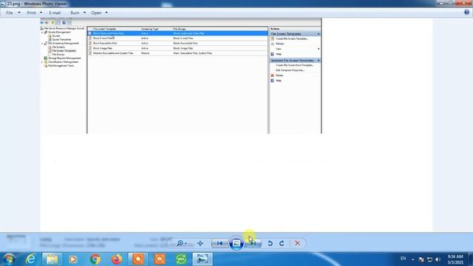Click File Management Tasks tree node
The height and width of the screenshot is (266, 473).
[x=61, y=66]
